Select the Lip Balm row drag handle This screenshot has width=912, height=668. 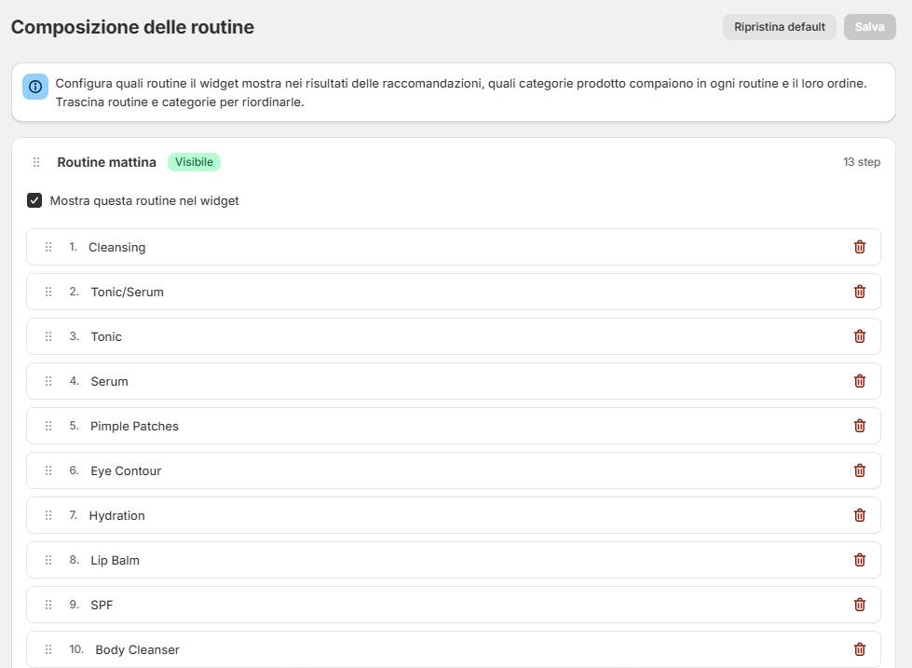tap(48, 560)
